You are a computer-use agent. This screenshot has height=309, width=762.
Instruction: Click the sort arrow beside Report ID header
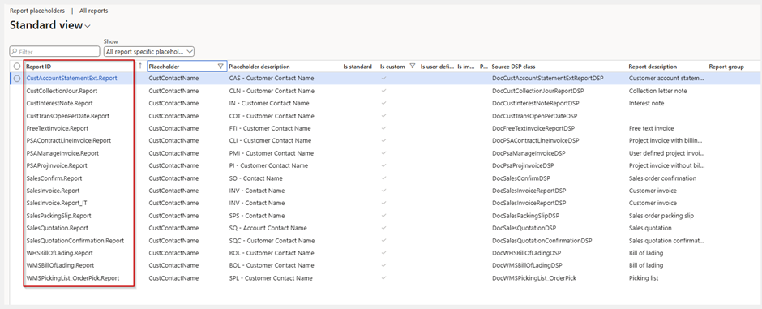140,66
